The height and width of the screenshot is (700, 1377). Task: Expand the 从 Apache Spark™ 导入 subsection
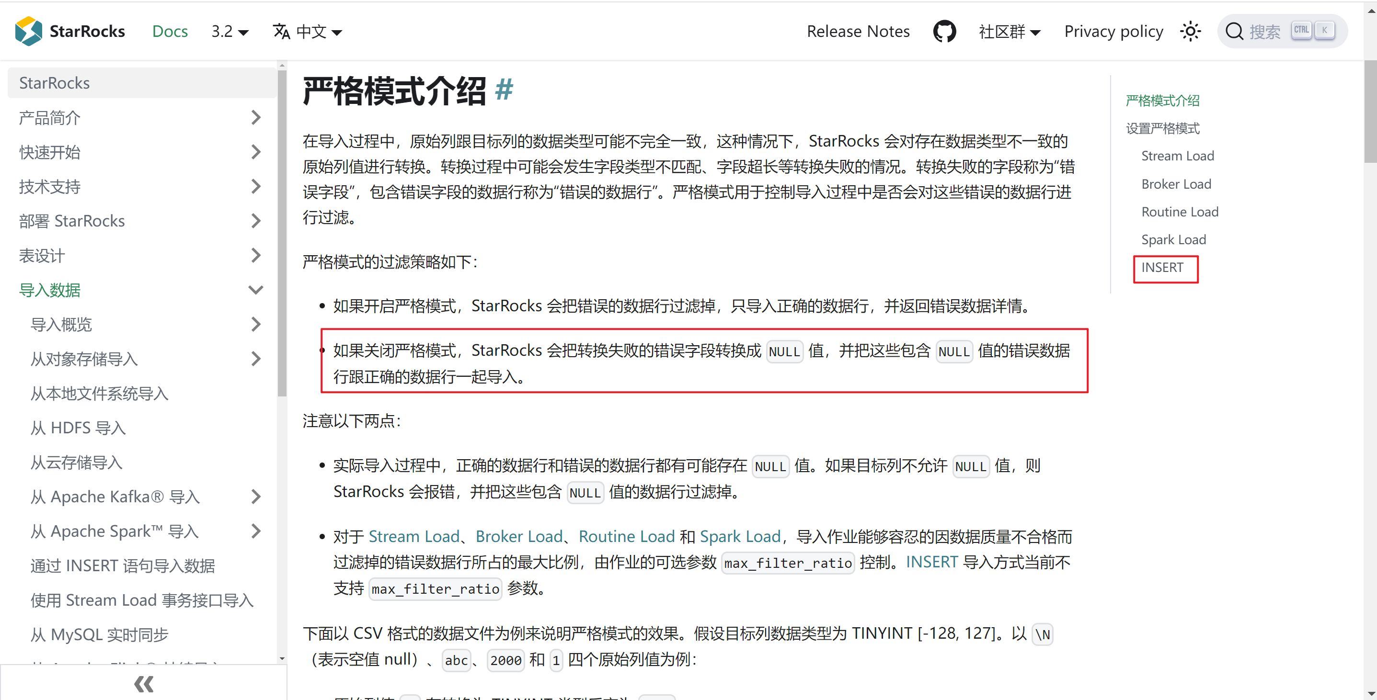(x=256, y=531)
